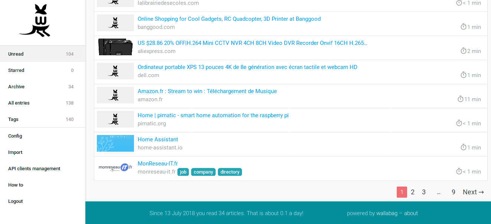Click the stopwatch icon on pimatic row
Image resolution: width=491 pixels, height=224 pixels.
click(459, 123)
